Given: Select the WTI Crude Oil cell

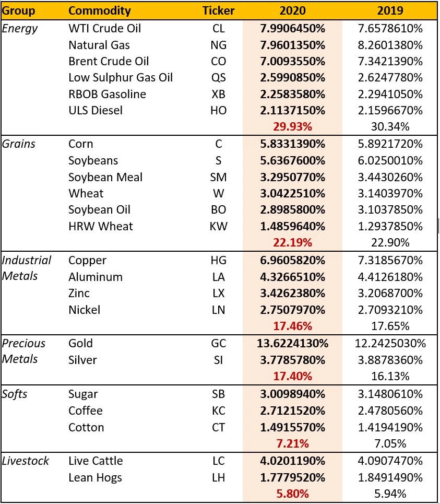Looking at the screenshot, I should tap(105, 28).
